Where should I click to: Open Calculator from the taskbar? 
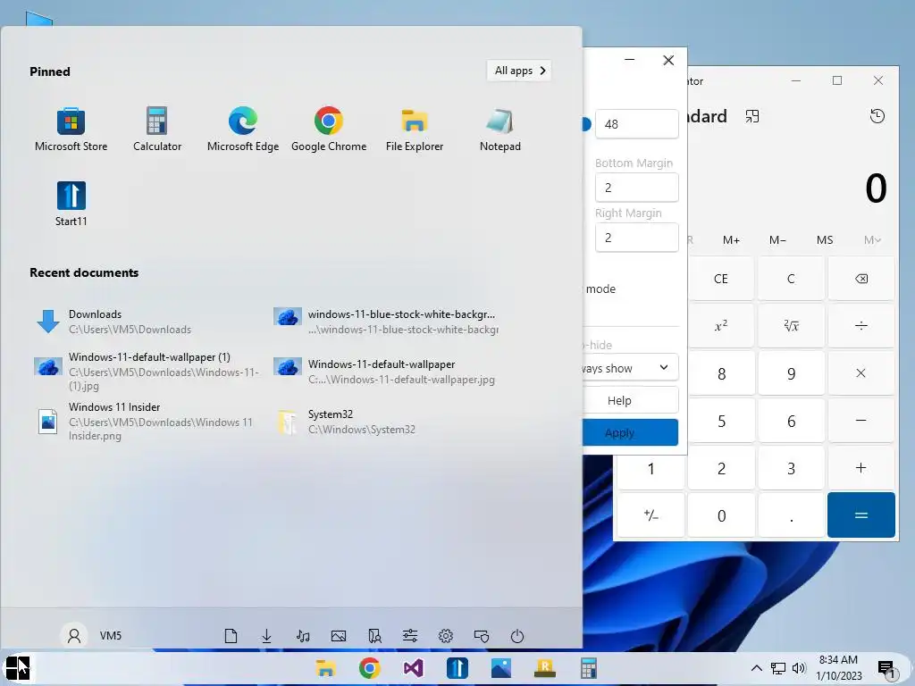pyautogui.click(x=588, y=668)
